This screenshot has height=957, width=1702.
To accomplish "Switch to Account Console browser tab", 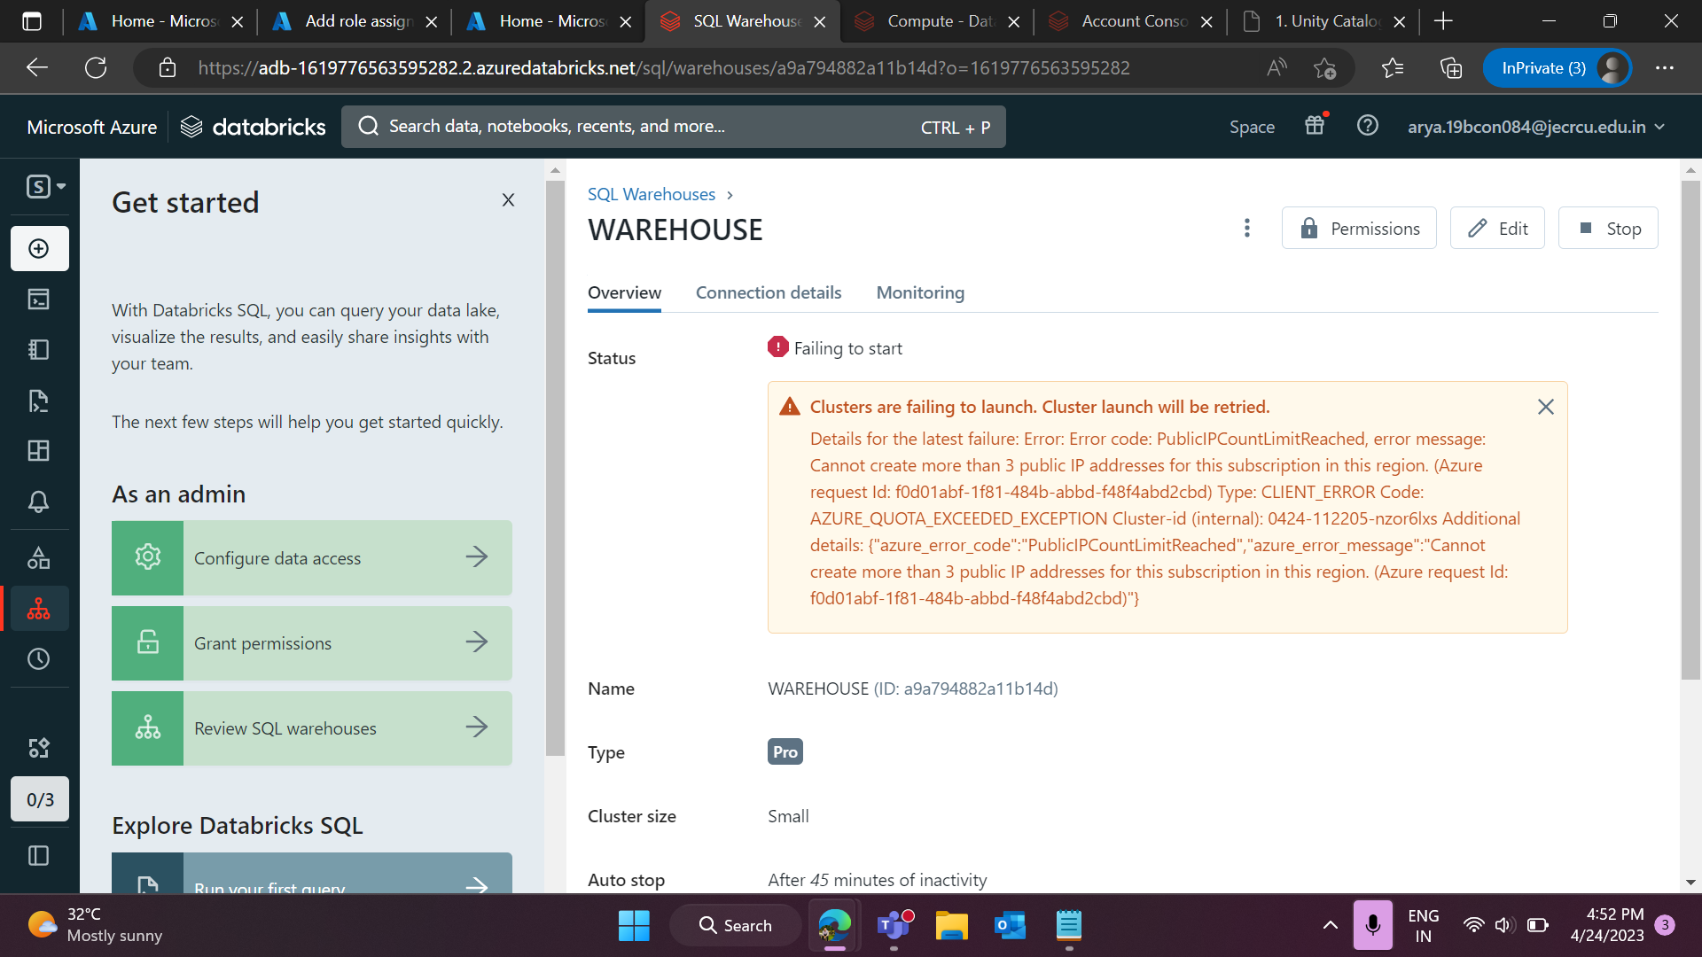I will pyautogui.click(x=1131, y=21).
